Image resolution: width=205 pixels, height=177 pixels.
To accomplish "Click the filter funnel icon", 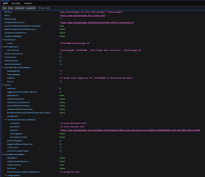I will 39,8.
